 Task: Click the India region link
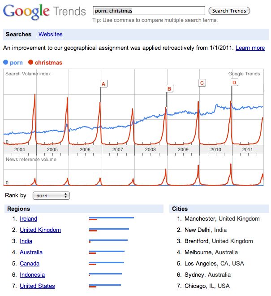pos(26,241)
